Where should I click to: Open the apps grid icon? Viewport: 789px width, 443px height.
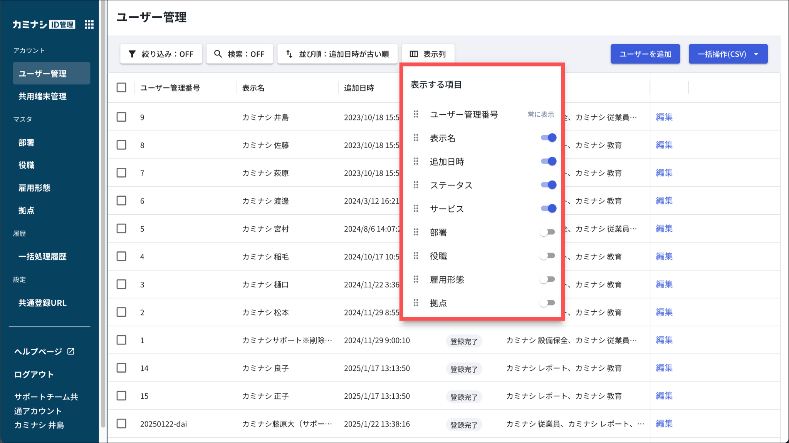tap(89, 25)
